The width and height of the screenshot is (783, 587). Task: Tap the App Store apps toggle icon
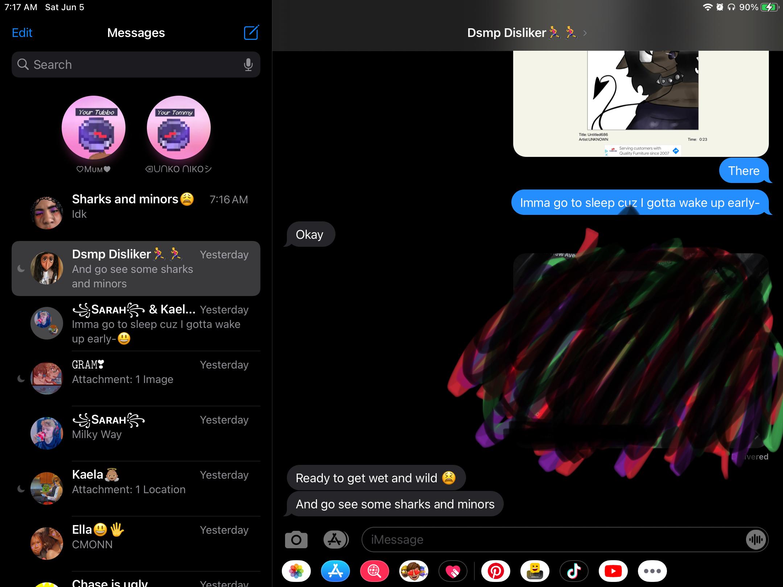tap(335, 540)
